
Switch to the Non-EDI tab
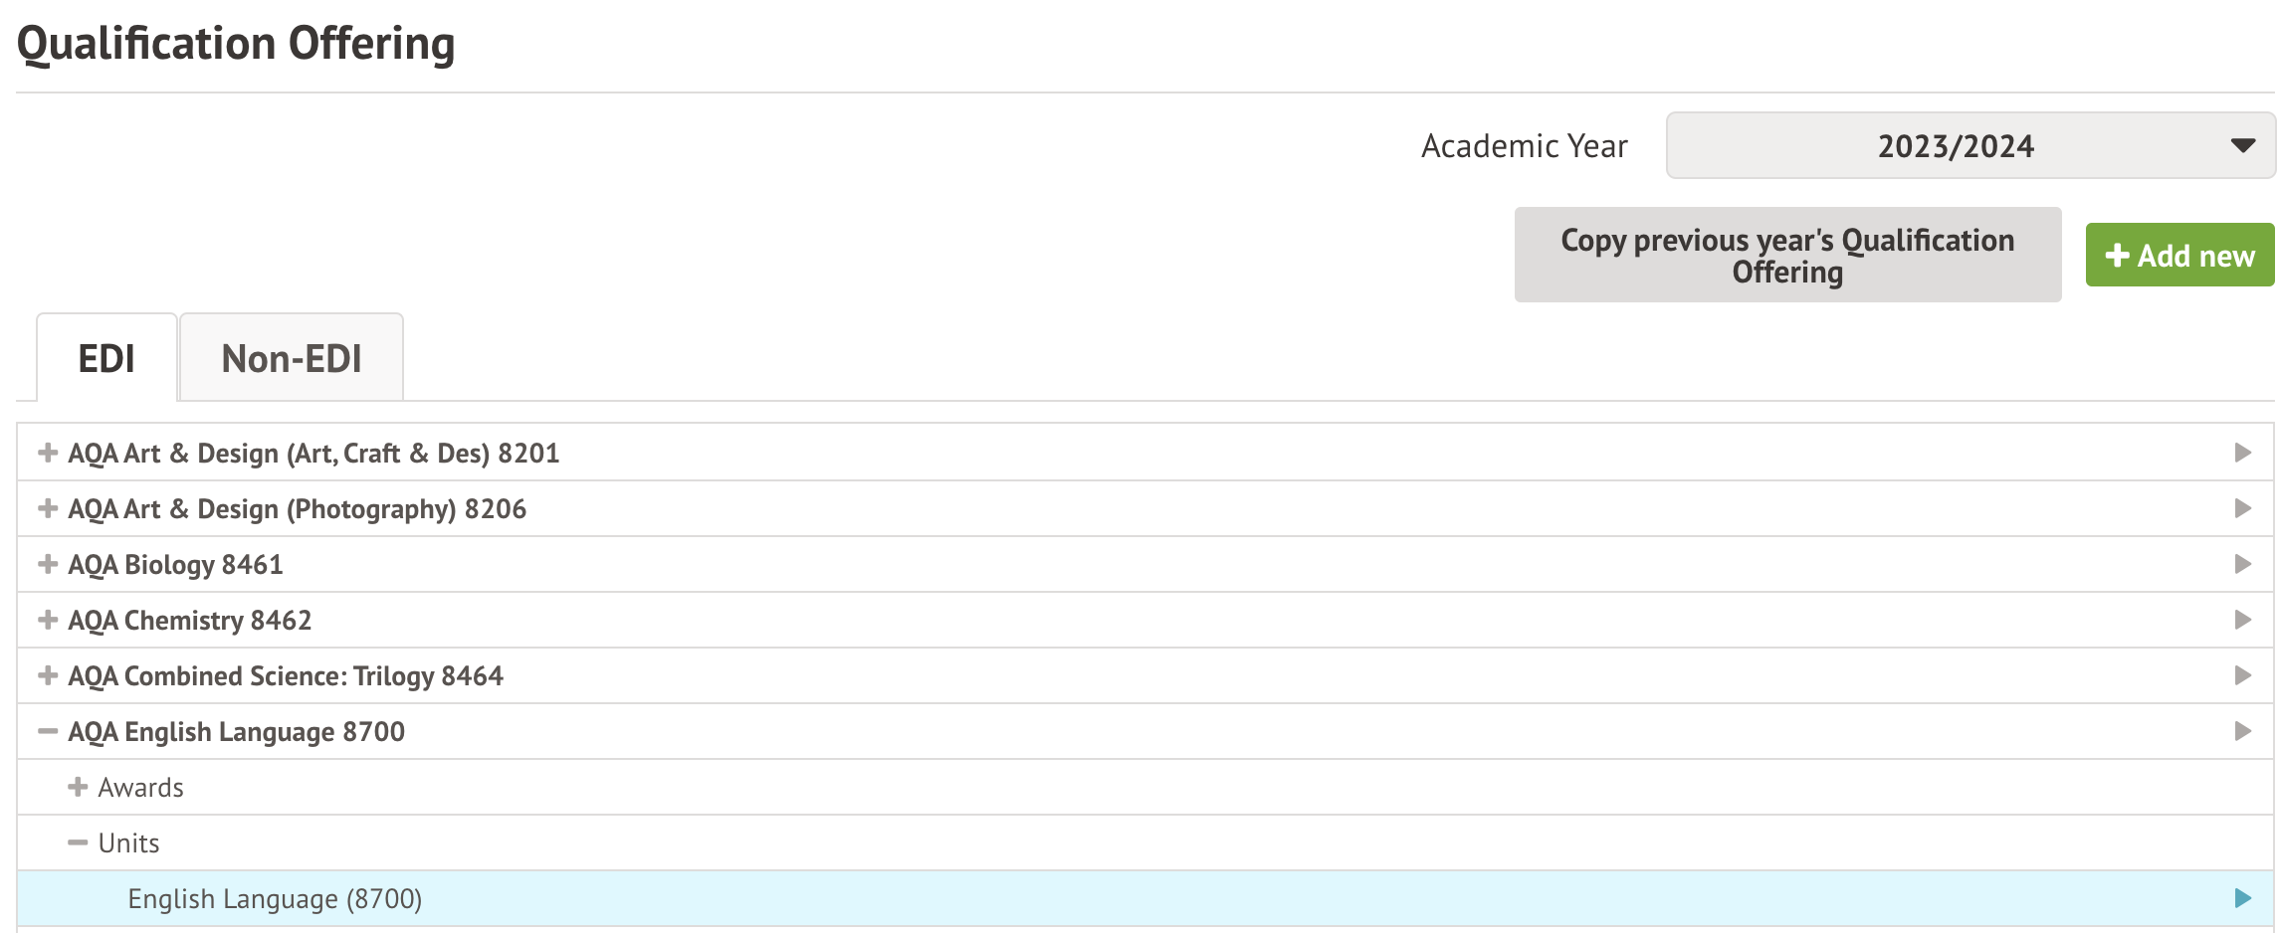tap(291, 358)
